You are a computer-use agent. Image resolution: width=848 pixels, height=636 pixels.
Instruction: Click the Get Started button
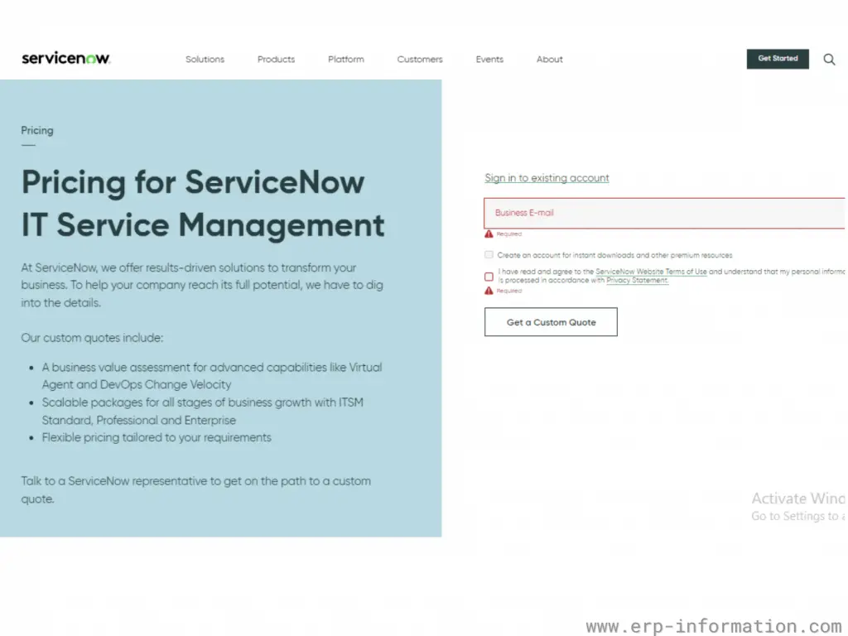(778, 59)
